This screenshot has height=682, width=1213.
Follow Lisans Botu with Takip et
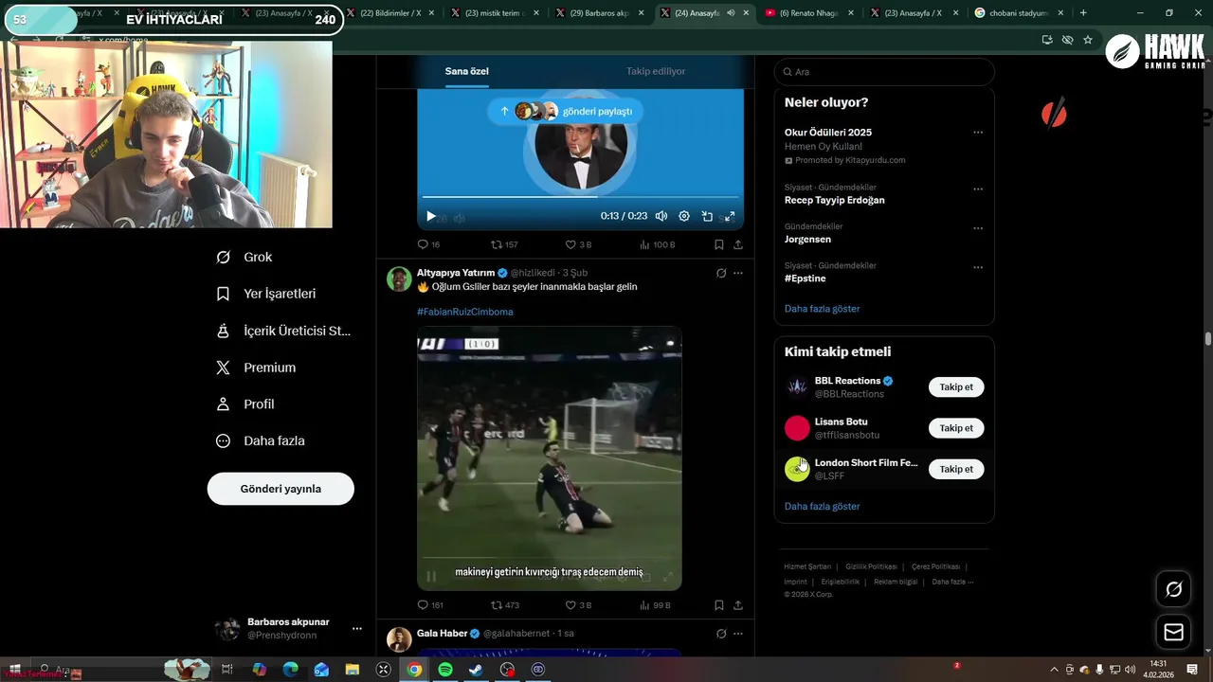pos(956,428)
